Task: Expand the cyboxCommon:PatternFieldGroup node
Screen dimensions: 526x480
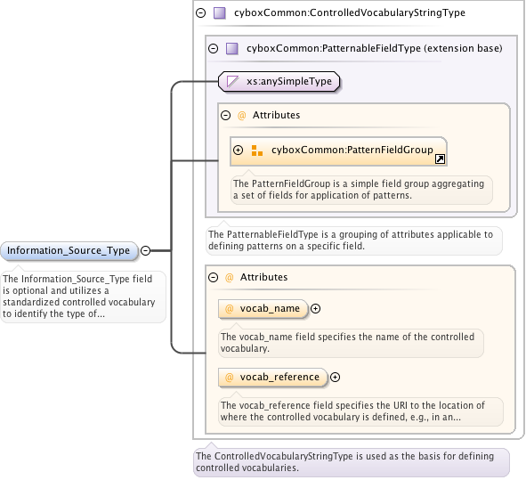Action: [x=239, y=150]
